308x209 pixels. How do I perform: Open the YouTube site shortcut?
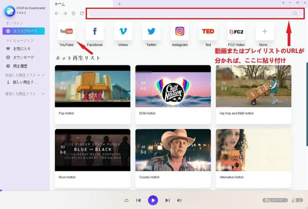(x=66, y=31)
